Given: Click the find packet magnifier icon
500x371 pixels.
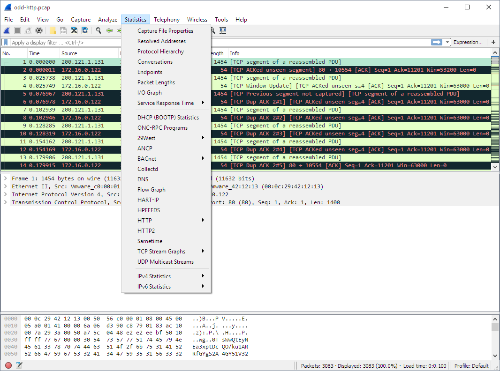Looking at the screenshot, I should [98, 30].
